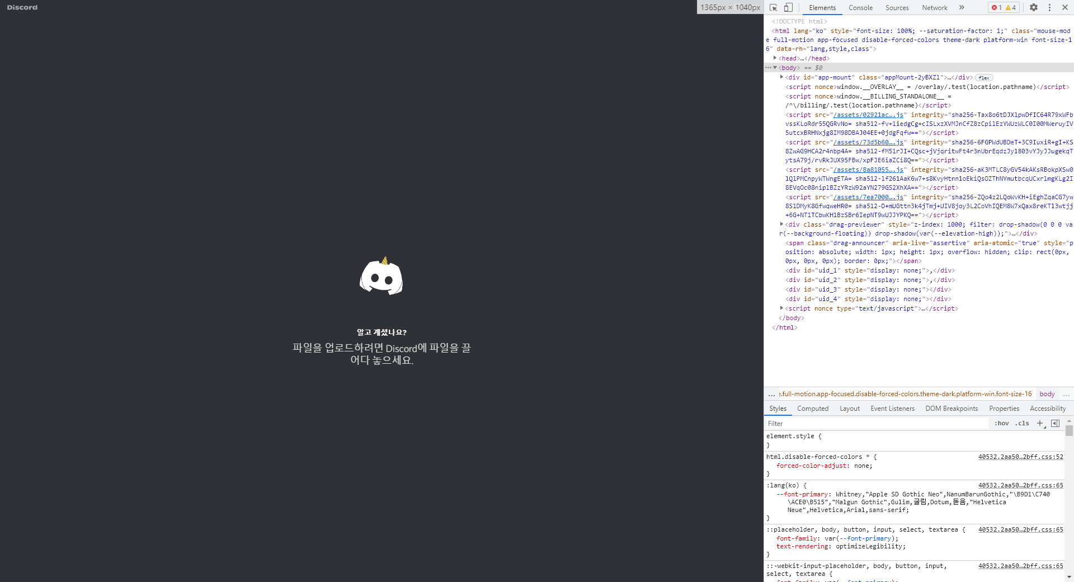Open the /assets/7ea7000…js script link
The width and height of the screenshot is (1074, 582).
pyautogui.click(x=868, y=197)
